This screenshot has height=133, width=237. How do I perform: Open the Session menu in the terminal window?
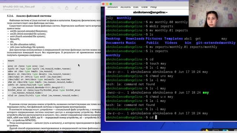tap(113, 7)
